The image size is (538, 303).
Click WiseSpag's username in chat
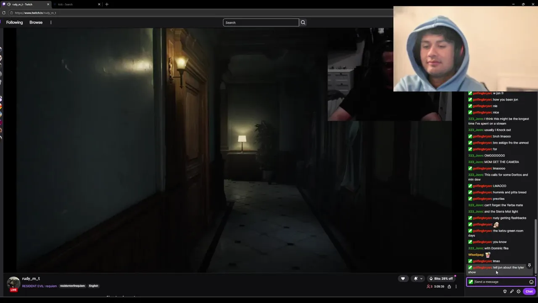point(476,255)
